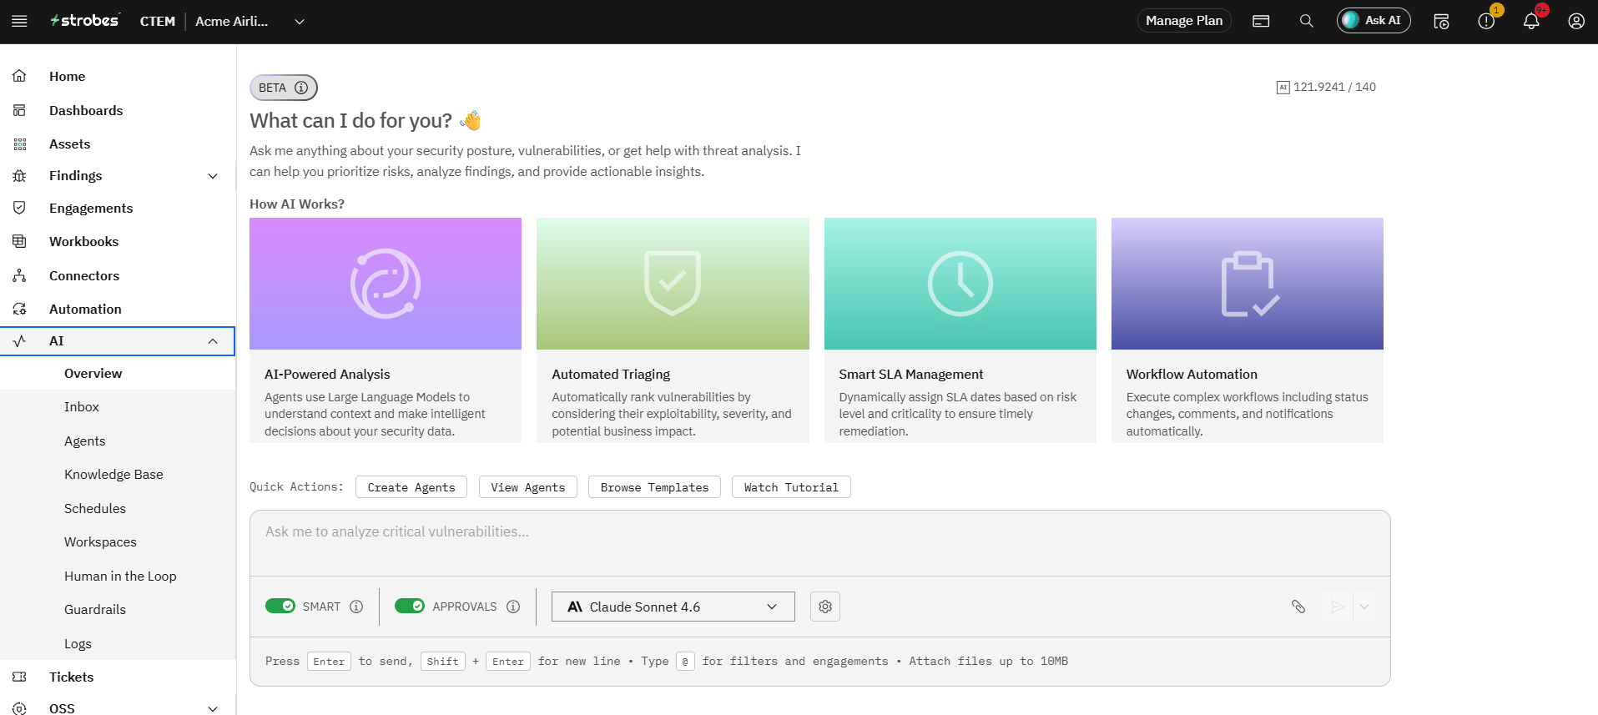Click the send message arrow
The width and height of the screenshot is (1598, 715).
click(x=1338, y=607)
